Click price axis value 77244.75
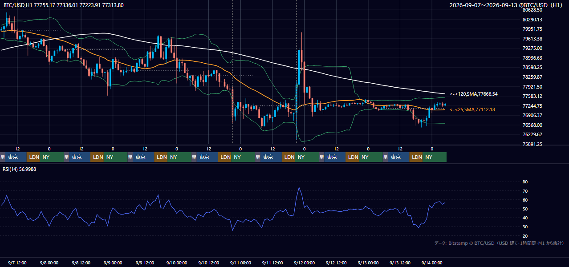569x267 pixels. tap(532, 106)
